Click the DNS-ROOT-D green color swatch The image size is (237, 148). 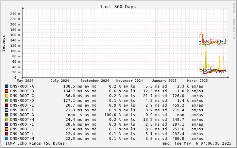[7, 100]
